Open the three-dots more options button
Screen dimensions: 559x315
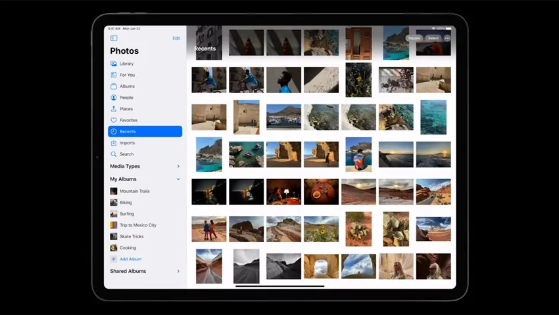447,38
